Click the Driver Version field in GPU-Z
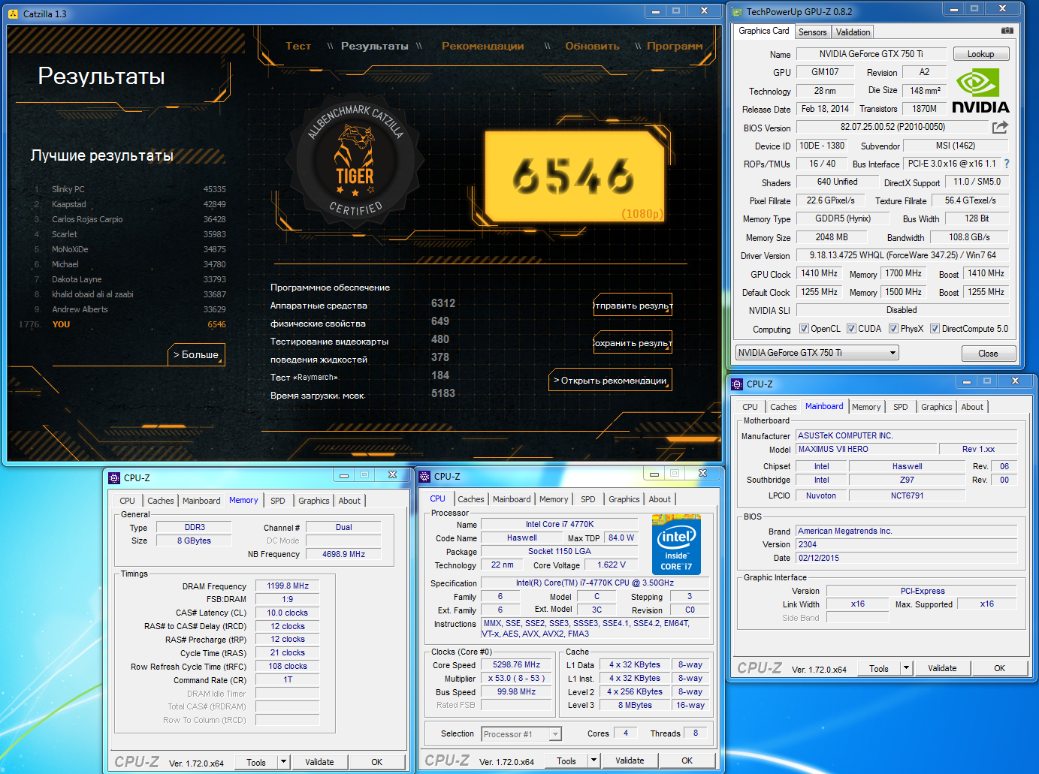 click(x=903, y=255)
